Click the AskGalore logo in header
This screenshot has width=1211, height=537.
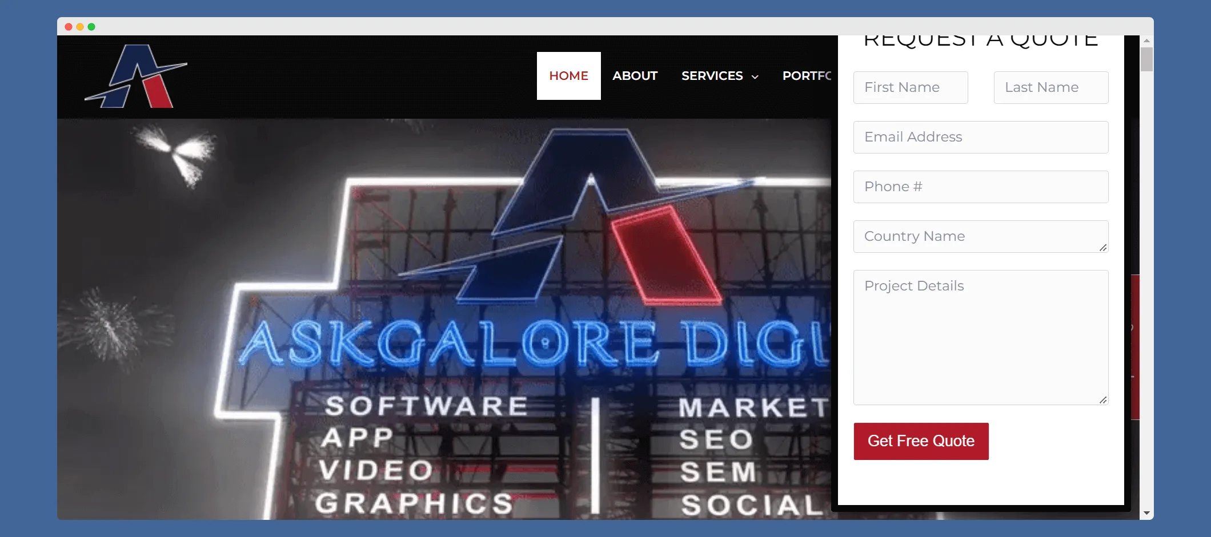click(136, 76)
